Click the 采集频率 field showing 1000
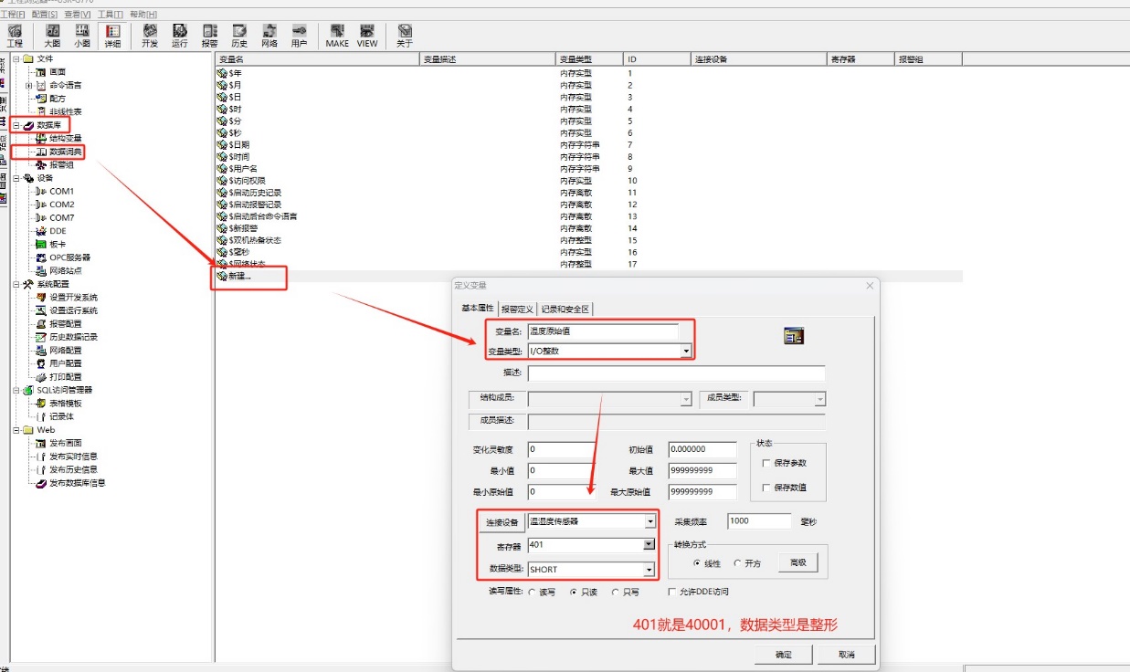The height and width of the screenshot is (672, 1130). pos(758,521)
